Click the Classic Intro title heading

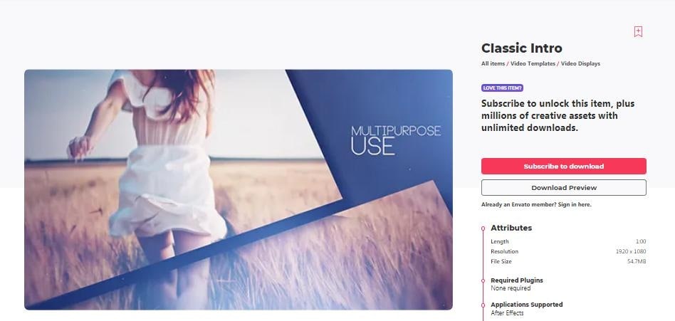[522, 48]
